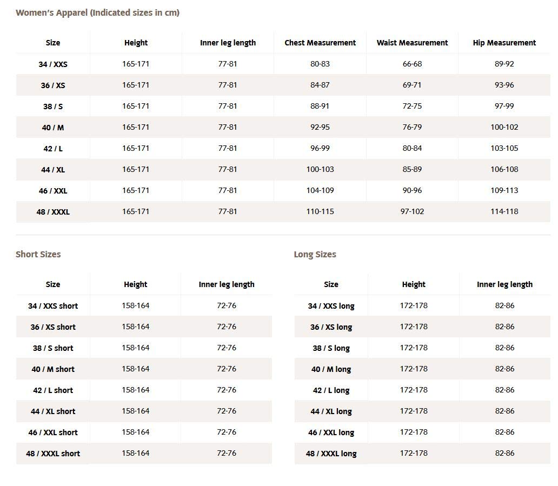558x486 pixels.
Task: Select the 38 / S short row label
Action: click(53, 348)
